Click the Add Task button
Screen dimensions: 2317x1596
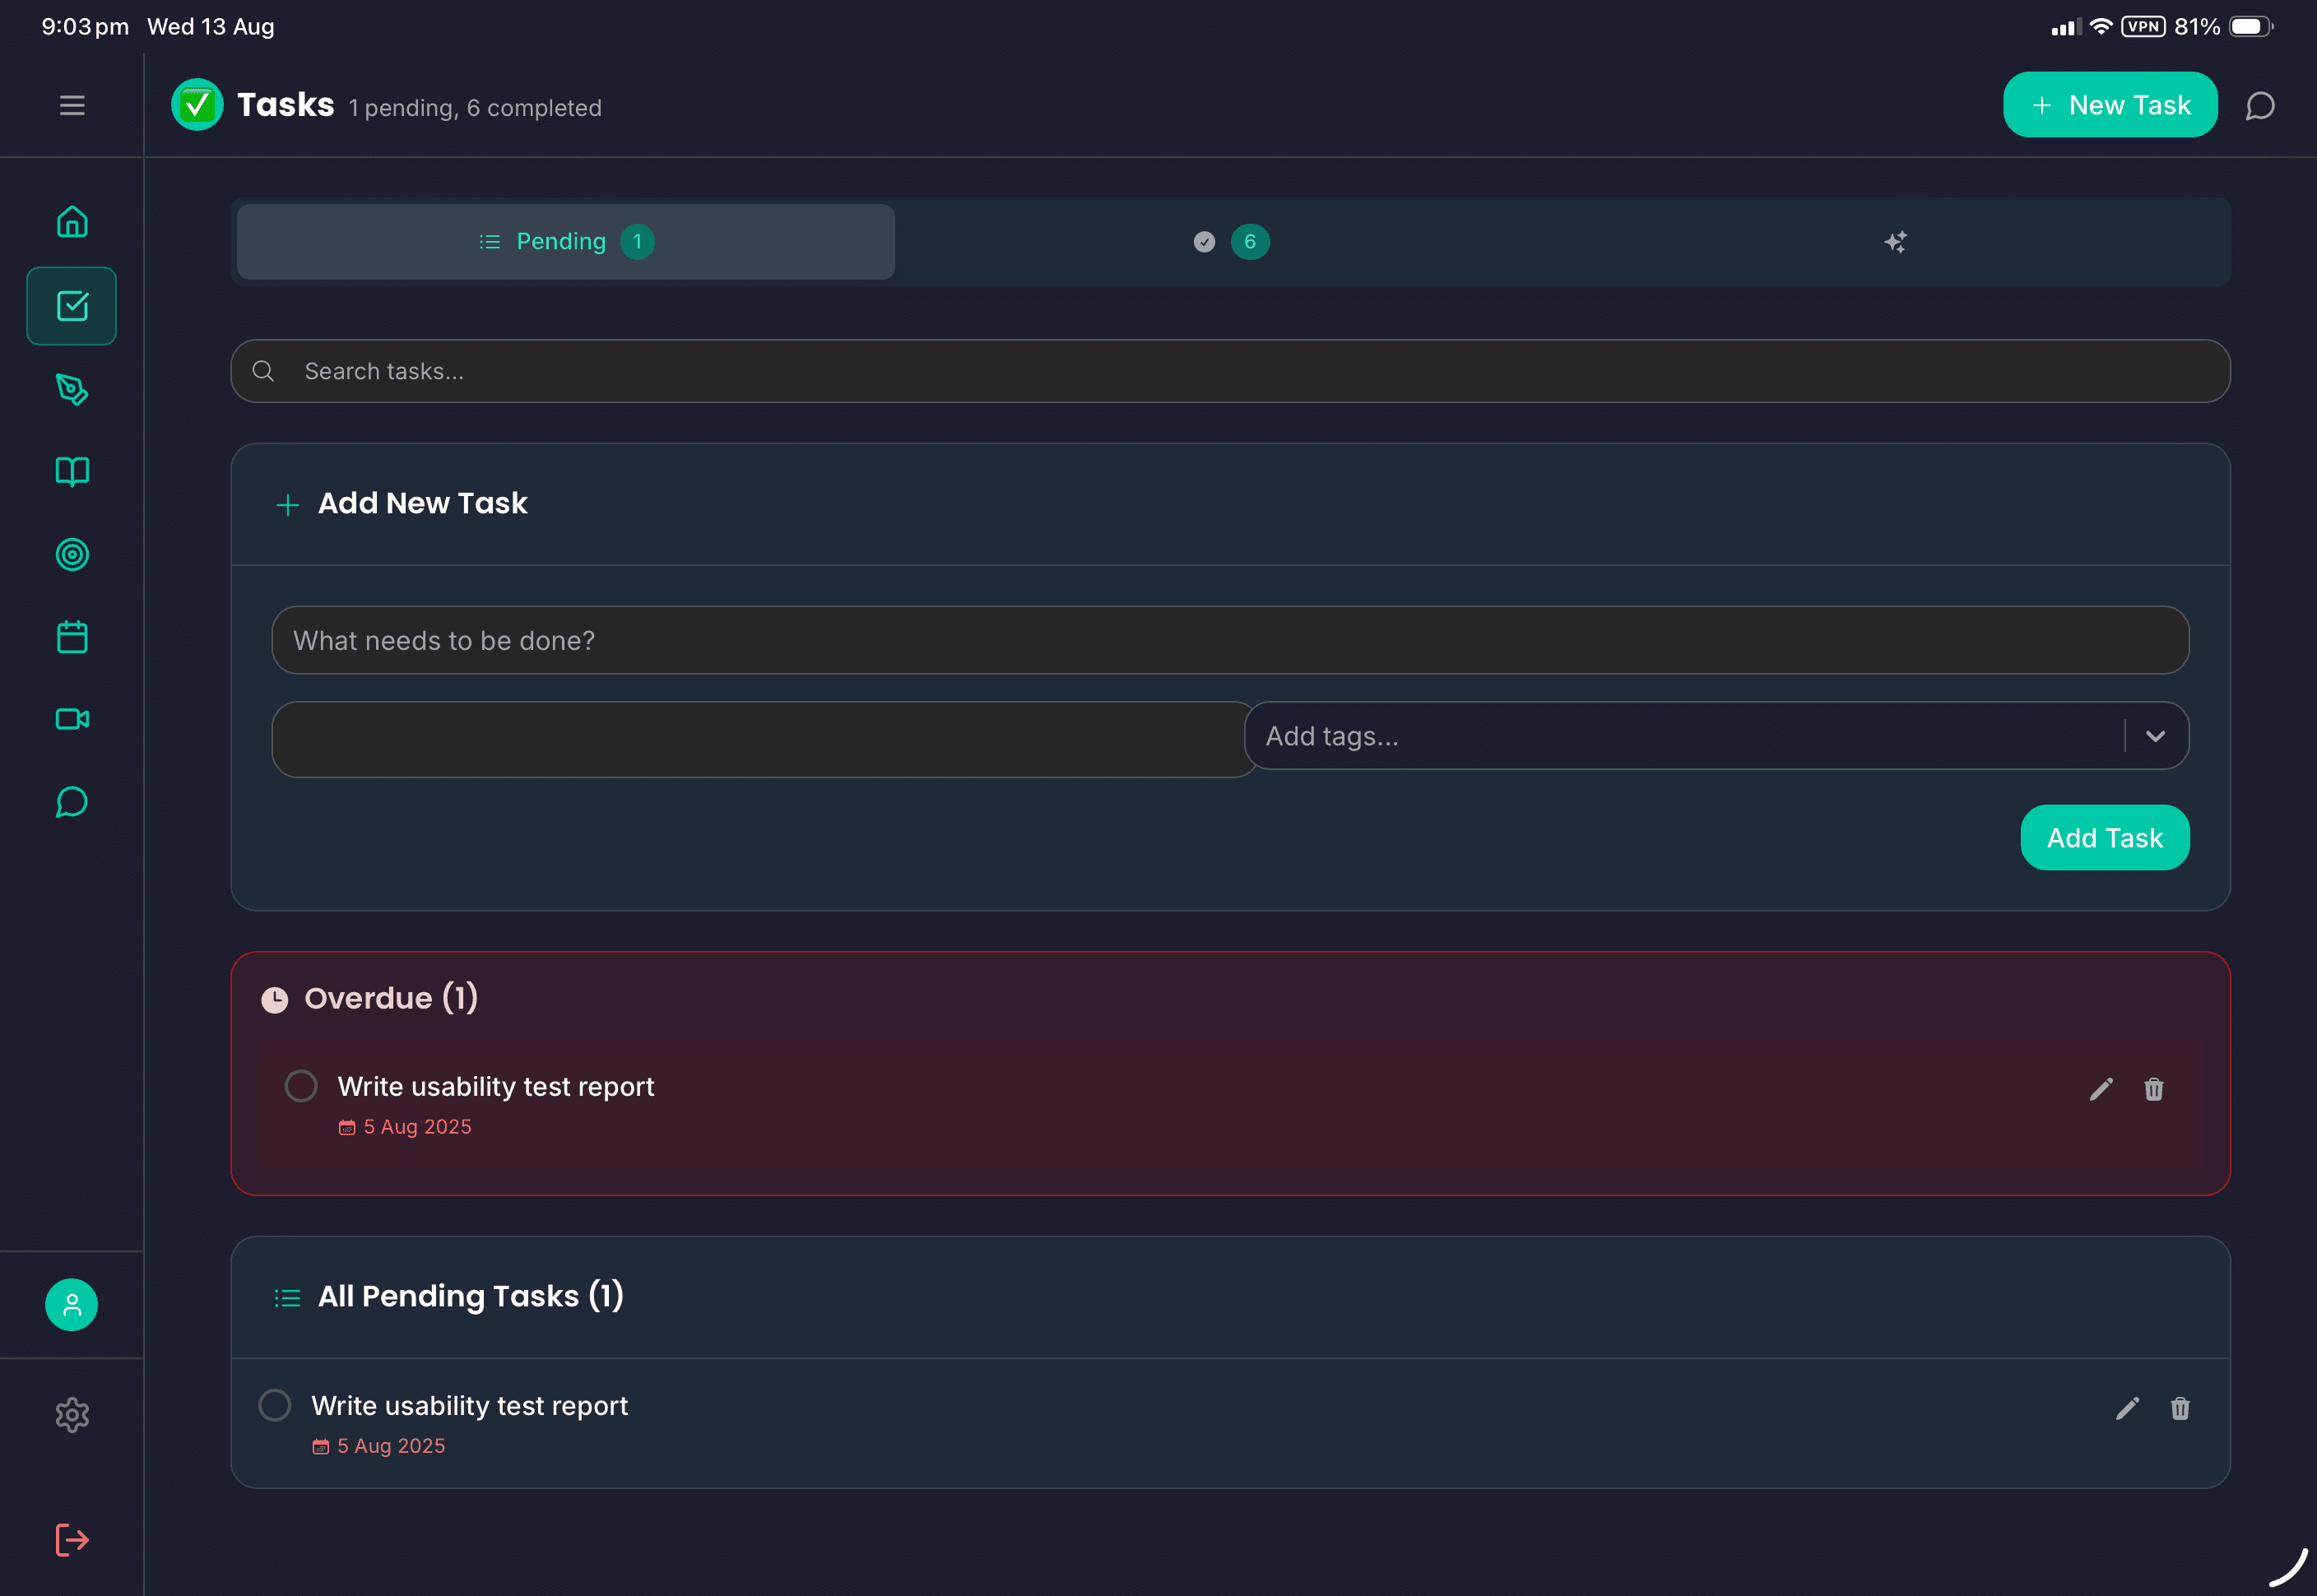click(2104, 838)
